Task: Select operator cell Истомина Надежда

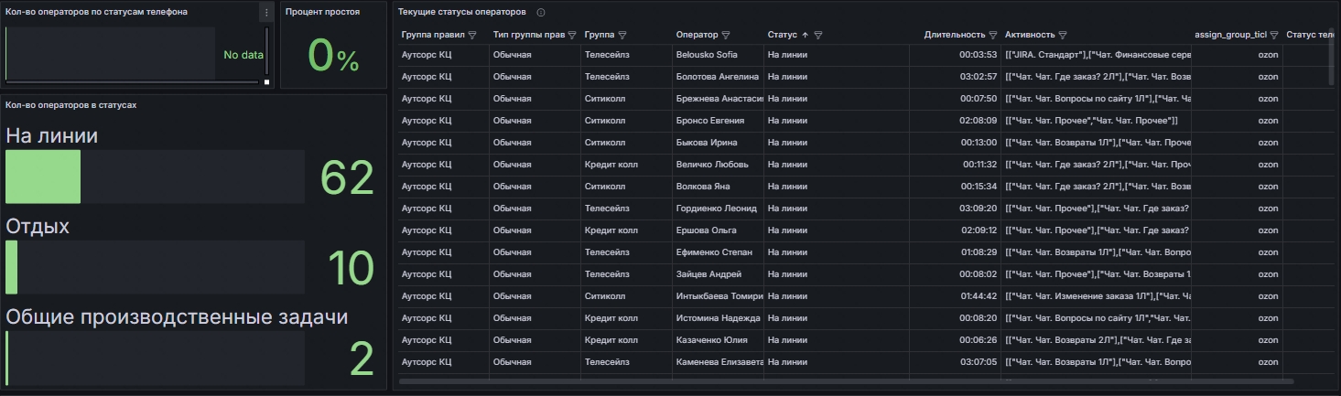Action: (x=718, y=318)
